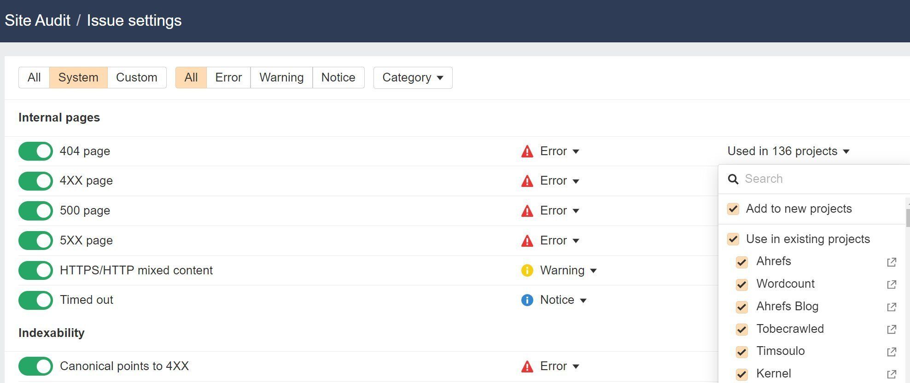Open Tobecrawled project external link icon
Image resolution: width=910 pixels, height=383 pixels.
tap(892, 330)
